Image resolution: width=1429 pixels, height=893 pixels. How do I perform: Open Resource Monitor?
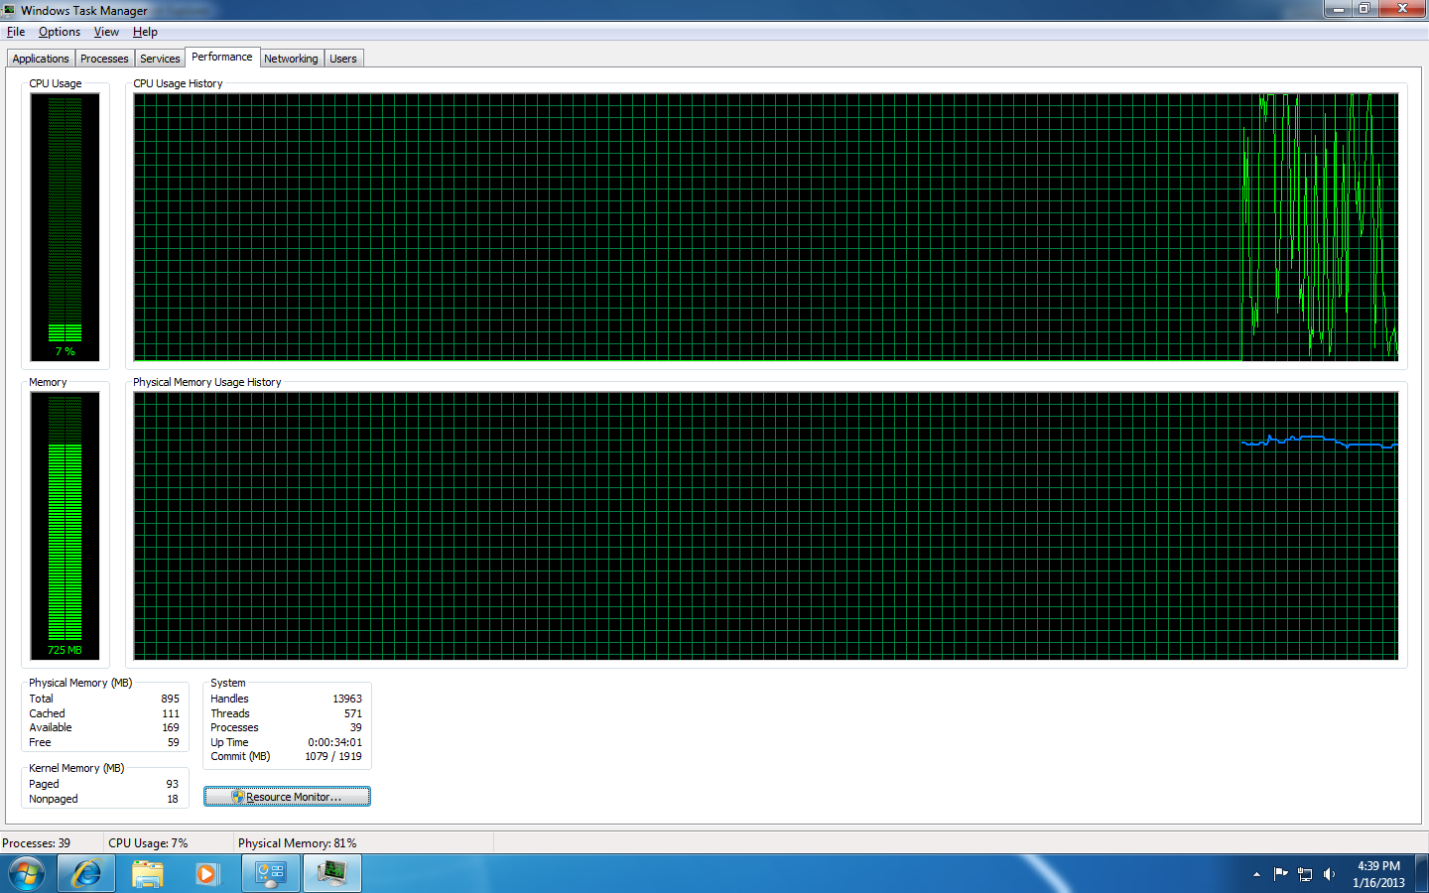click(x=287, y=797)
